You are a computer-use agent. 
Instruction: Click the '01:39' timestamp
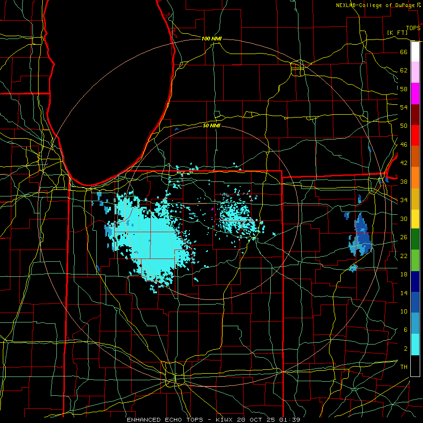tap(290, 420)
